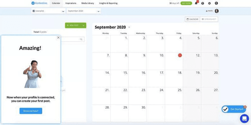Click the search magnifier icon

pyautogui.click(x=81, y=39)
